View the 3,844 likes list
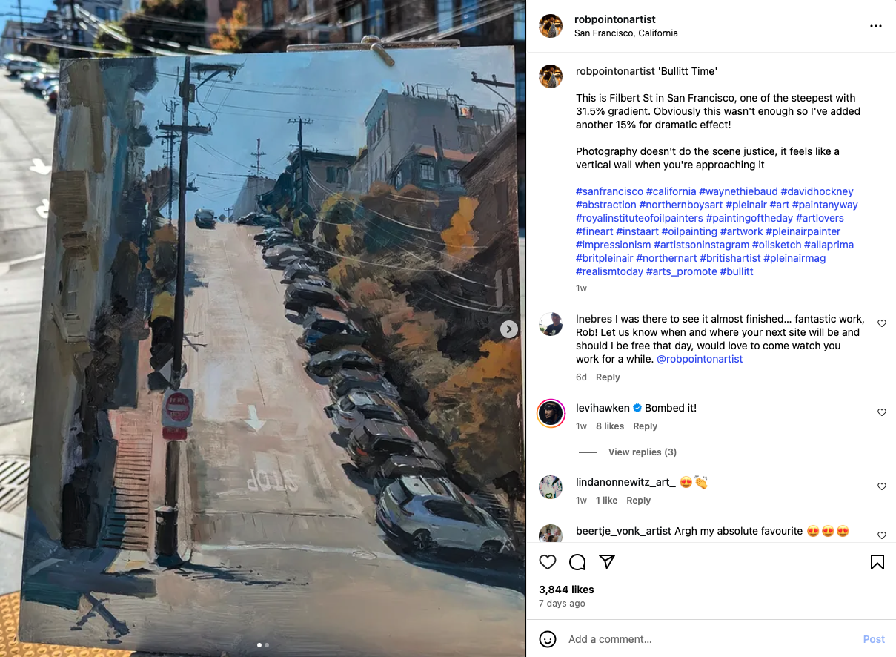Viewport: 896px width, 657px height. [566, 590]
